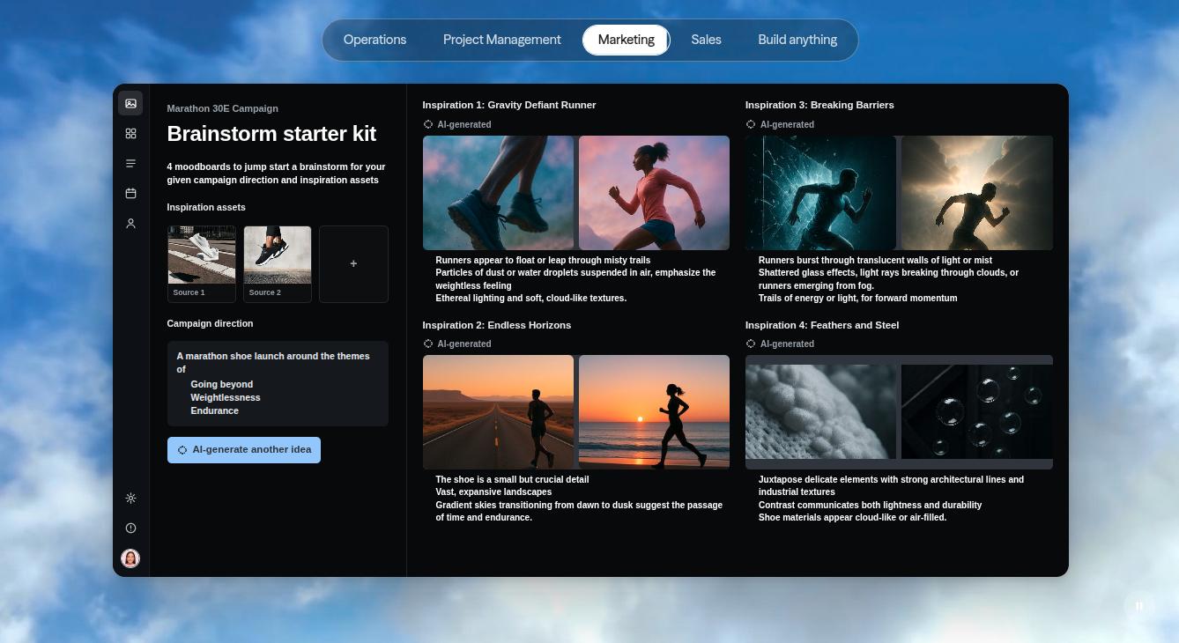Screen dimensions: 1179x643
Task: Click AI-generated sparkle icon under Inspiration 1
Action: (428, 124)
